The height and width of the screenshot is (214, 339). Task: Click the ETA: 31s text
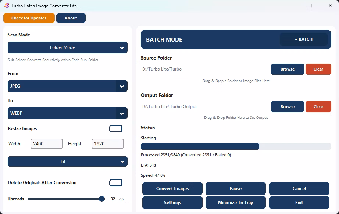coord(148,165)
